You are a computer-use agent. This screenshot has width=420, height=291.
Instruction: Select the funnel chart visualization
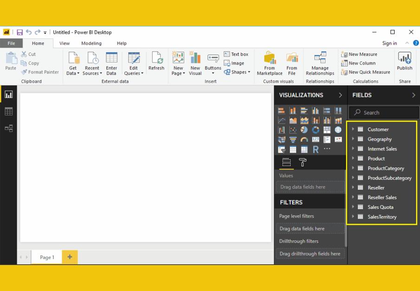293,140
